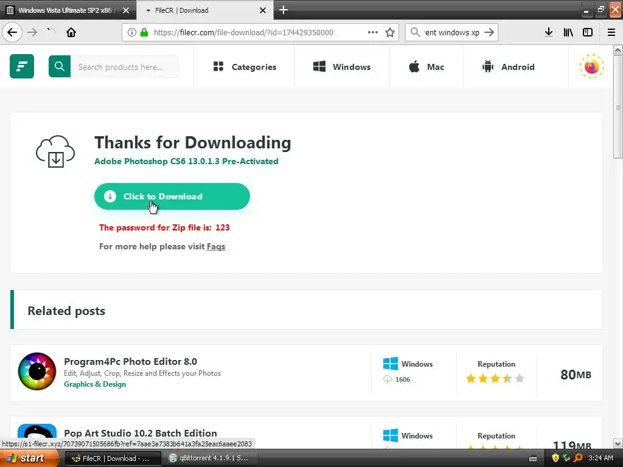Click the scrollbar down arrow
This screenshot has width=623, height=467.
tap(618, 443)
